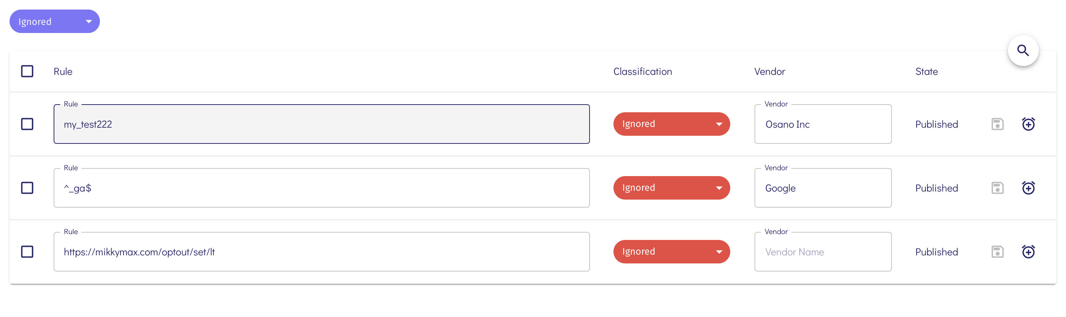Change classification of the mikkymax rule
Image resolution: width=1066 pixels, height=317 pixels.
[x=671, y=252]
